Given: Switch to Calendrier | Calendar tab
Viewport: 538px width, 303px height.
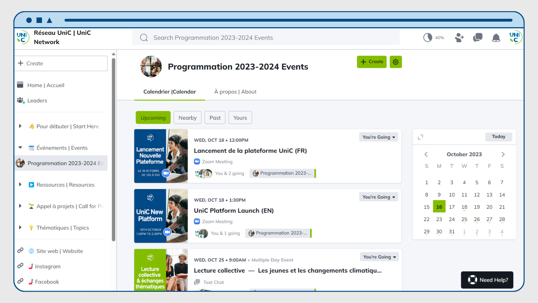Looking at the screenshot, I should pos(170,92).
